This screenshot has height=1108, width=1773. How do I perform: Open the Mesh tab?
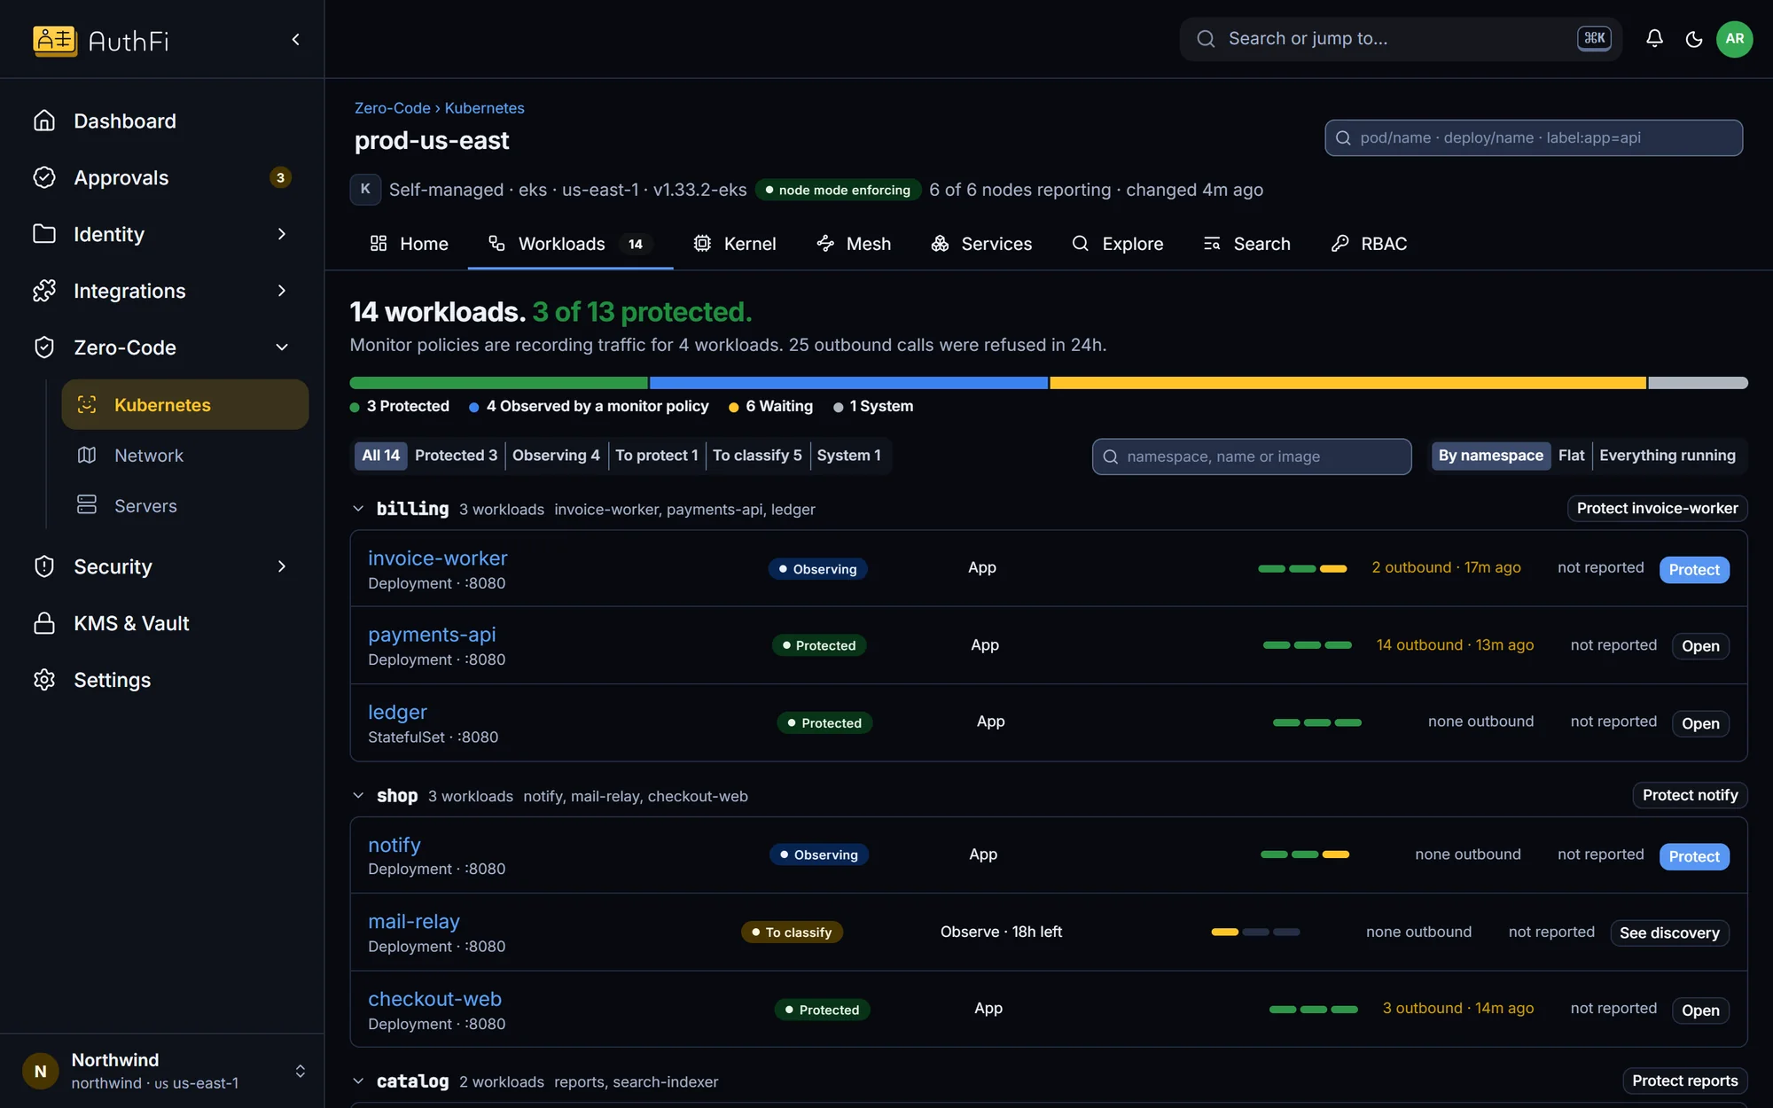[853, 244]
